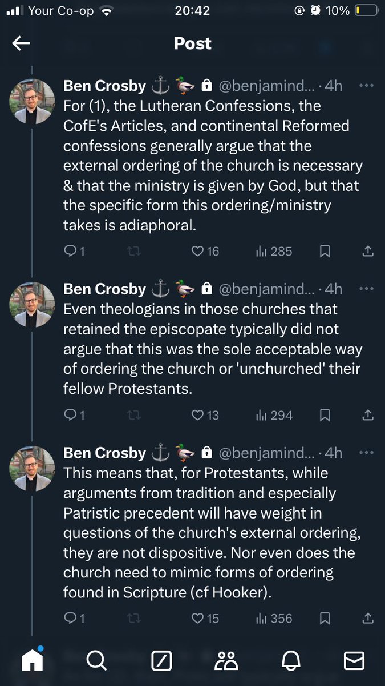This screenshot has width=385, height=686.
Task: Tap Ben Crosby's avatar on second post
Action: [x=32, y=305]
